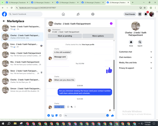Open emoji picker in message box
The width and height of the screenshot is (158, 126).
(x=107, y=116)
